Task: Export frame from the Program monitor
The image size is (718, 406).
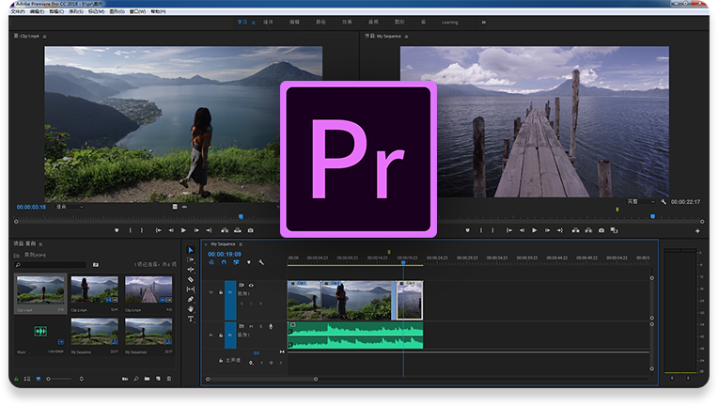Action: click(601, 230)
